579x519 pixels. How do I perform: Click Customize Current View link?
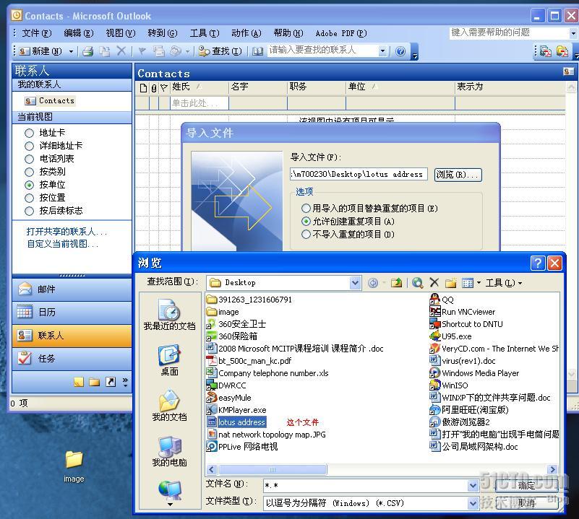point(63,244)
